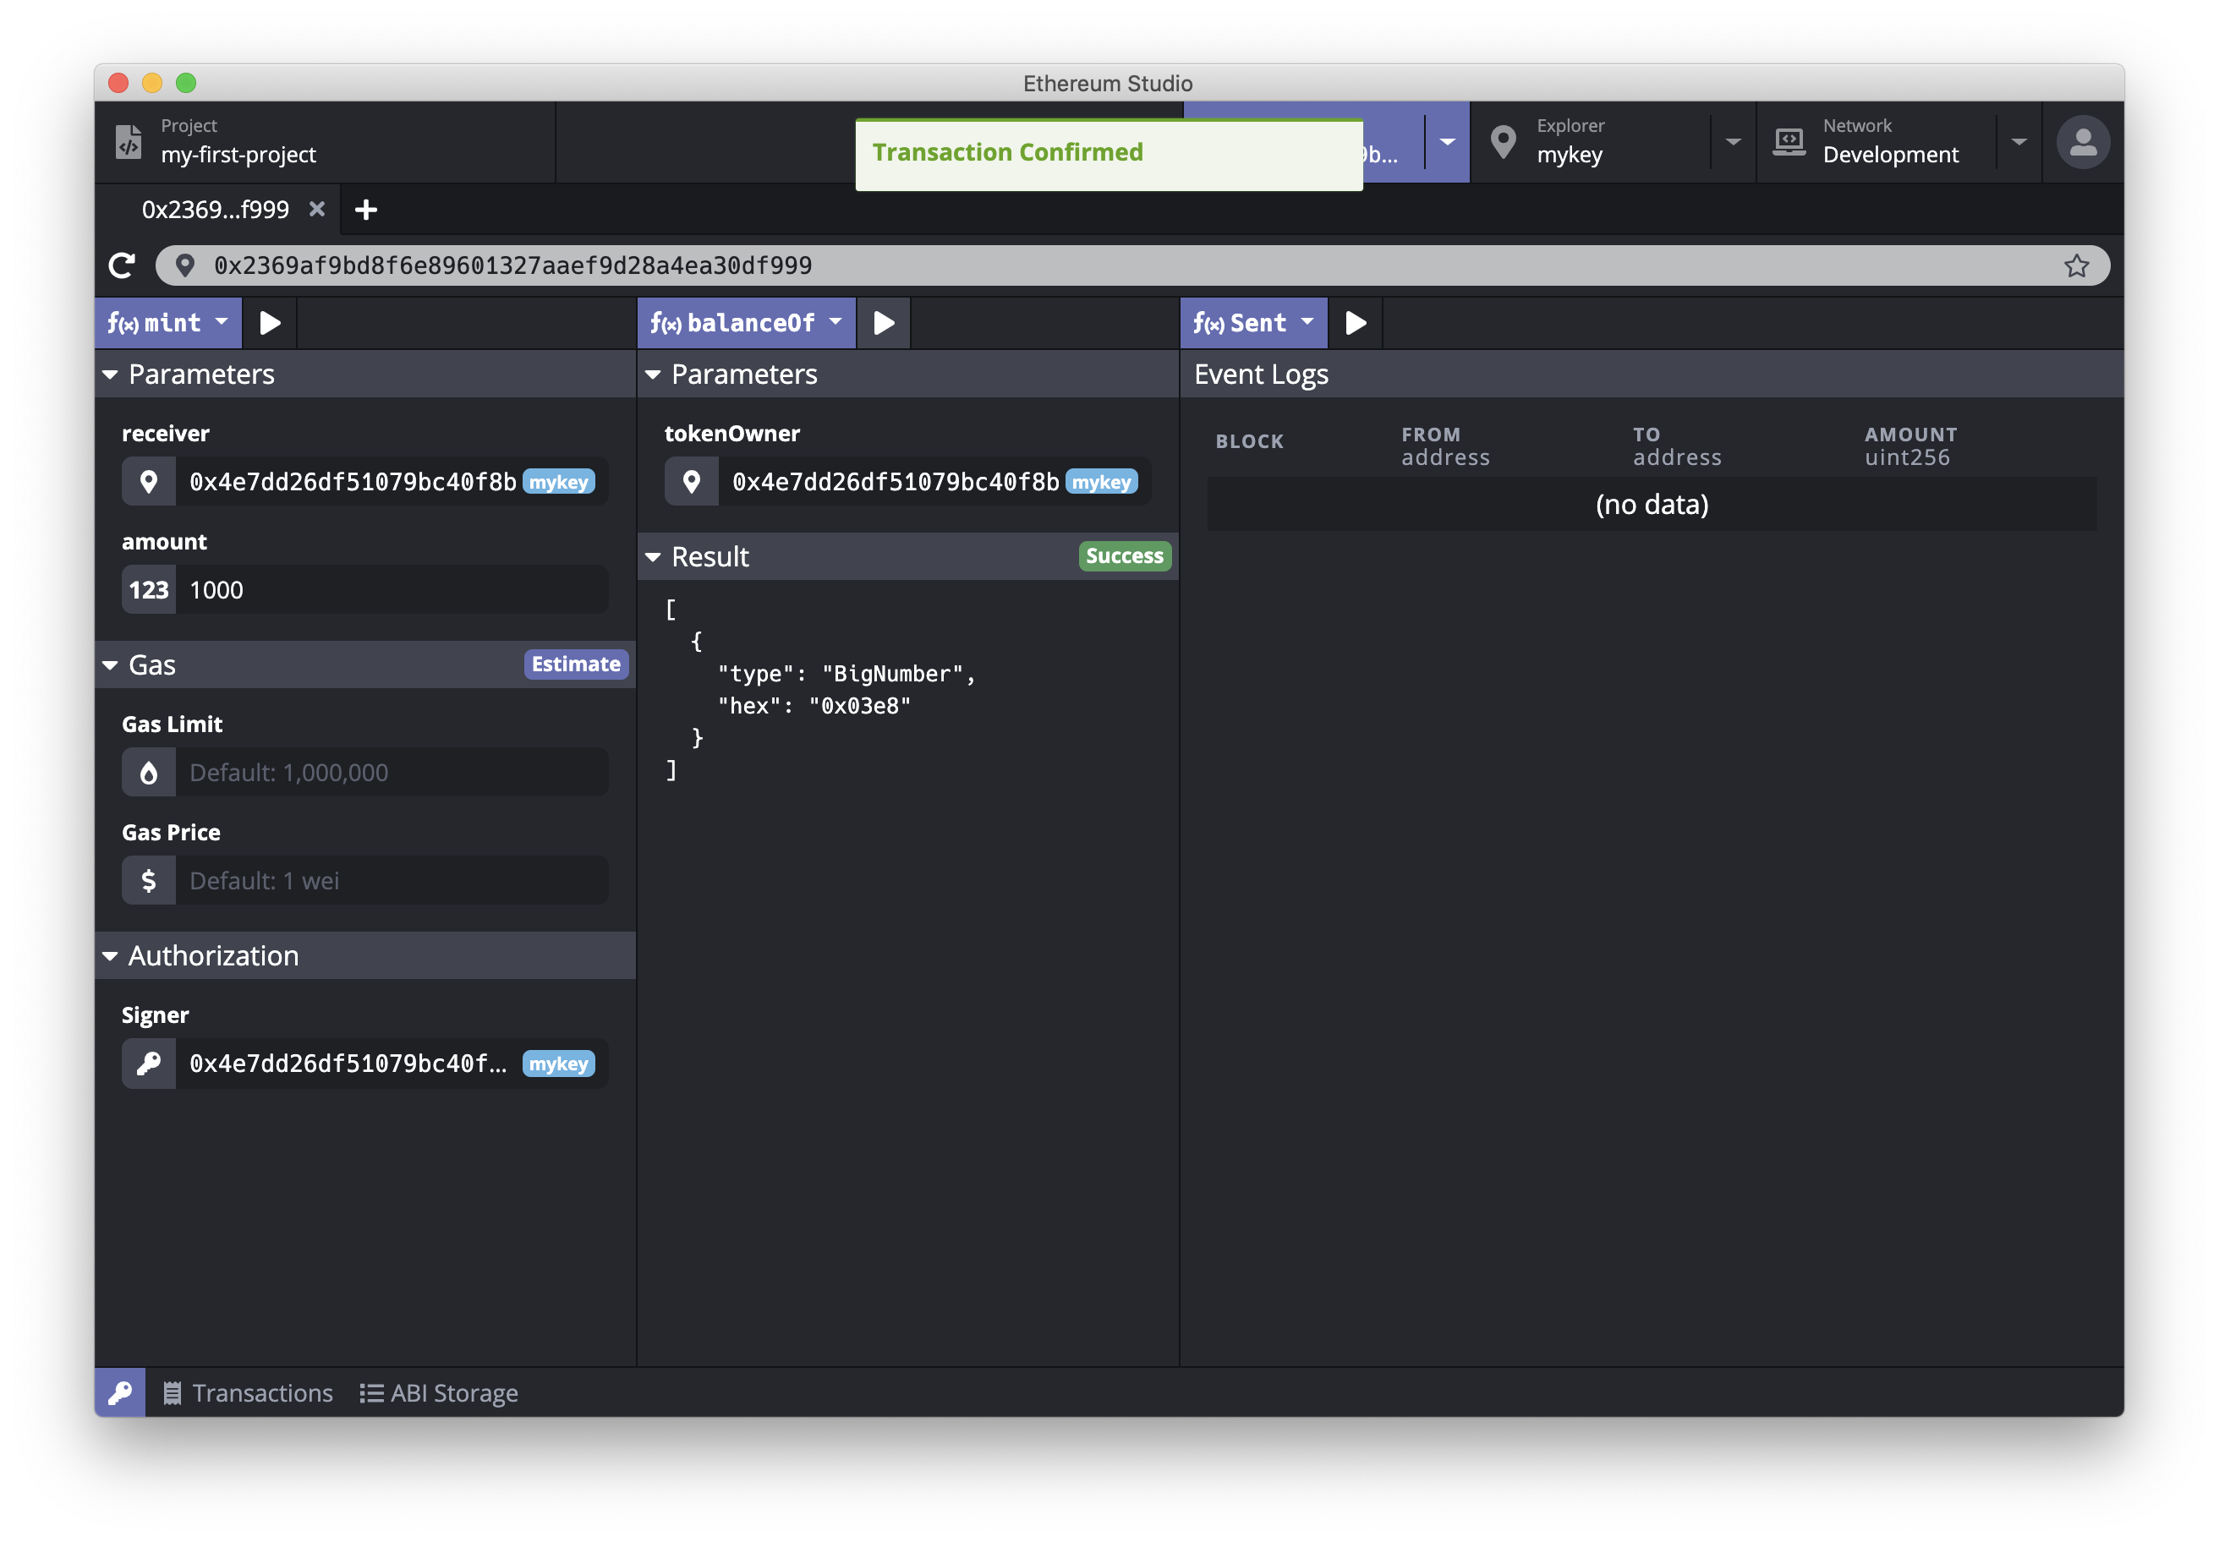Open the keypair manager key icon

click(x=120, y=1392)
